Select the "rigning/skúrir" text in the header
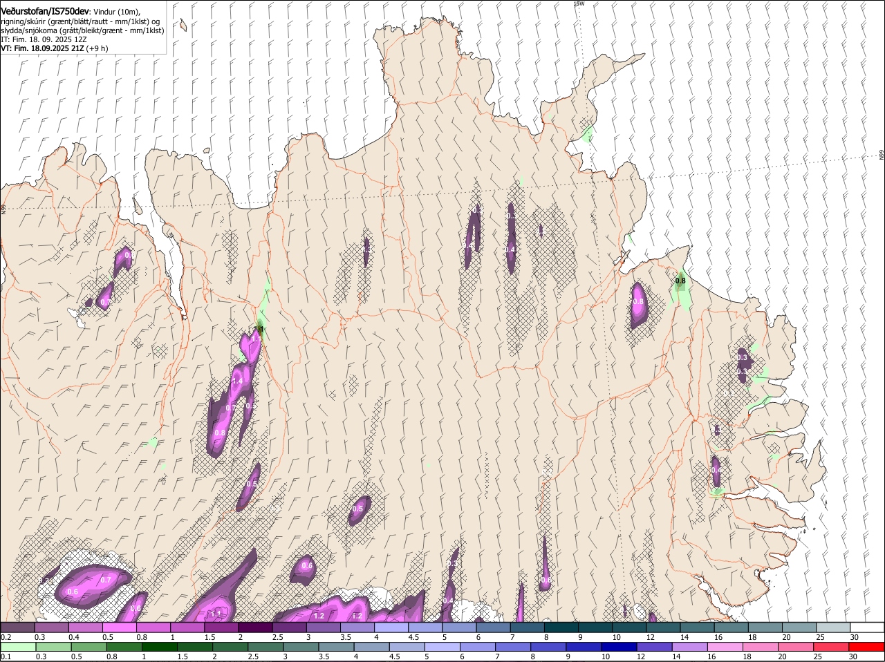The height and width of the screenshot is (662, 885). (x=24, y=21)
